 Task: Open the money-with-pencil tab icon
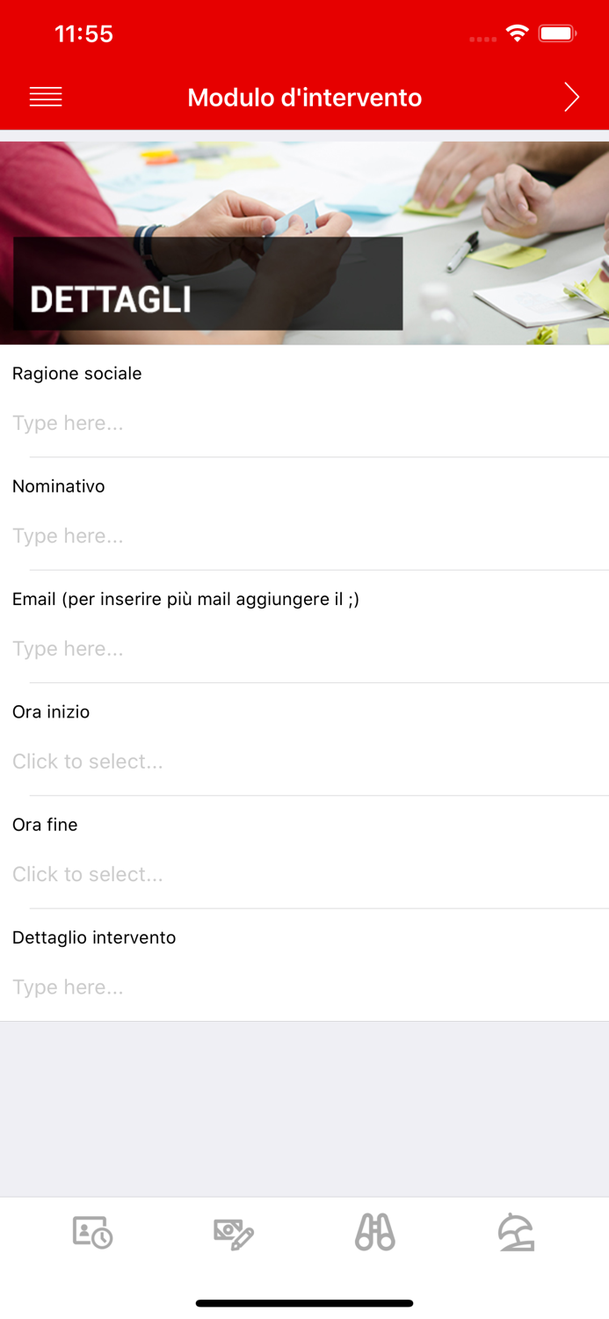click(234, 1233)
